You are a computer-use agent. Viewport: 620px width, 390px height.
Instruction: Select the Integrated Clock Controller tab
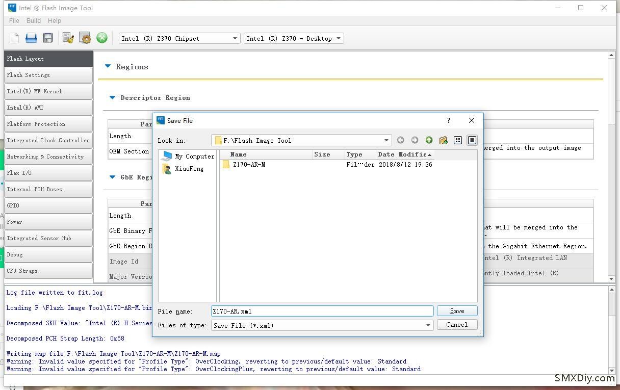[x=48, y=140]
